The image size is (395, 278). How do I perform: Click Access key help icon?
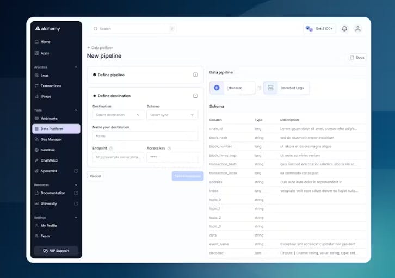[169, 149]
